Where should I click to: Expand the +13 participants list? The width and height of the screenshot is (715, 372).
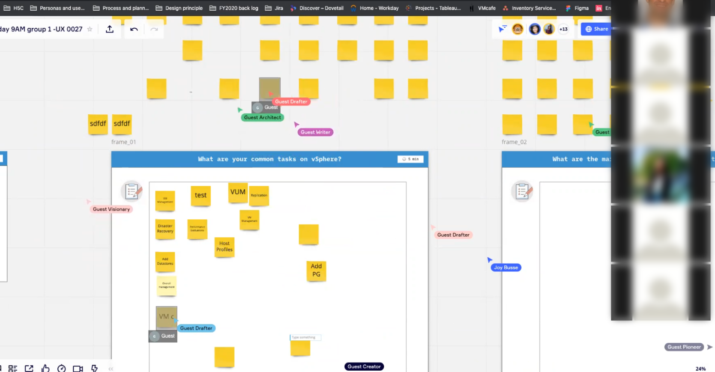[563, 29]
